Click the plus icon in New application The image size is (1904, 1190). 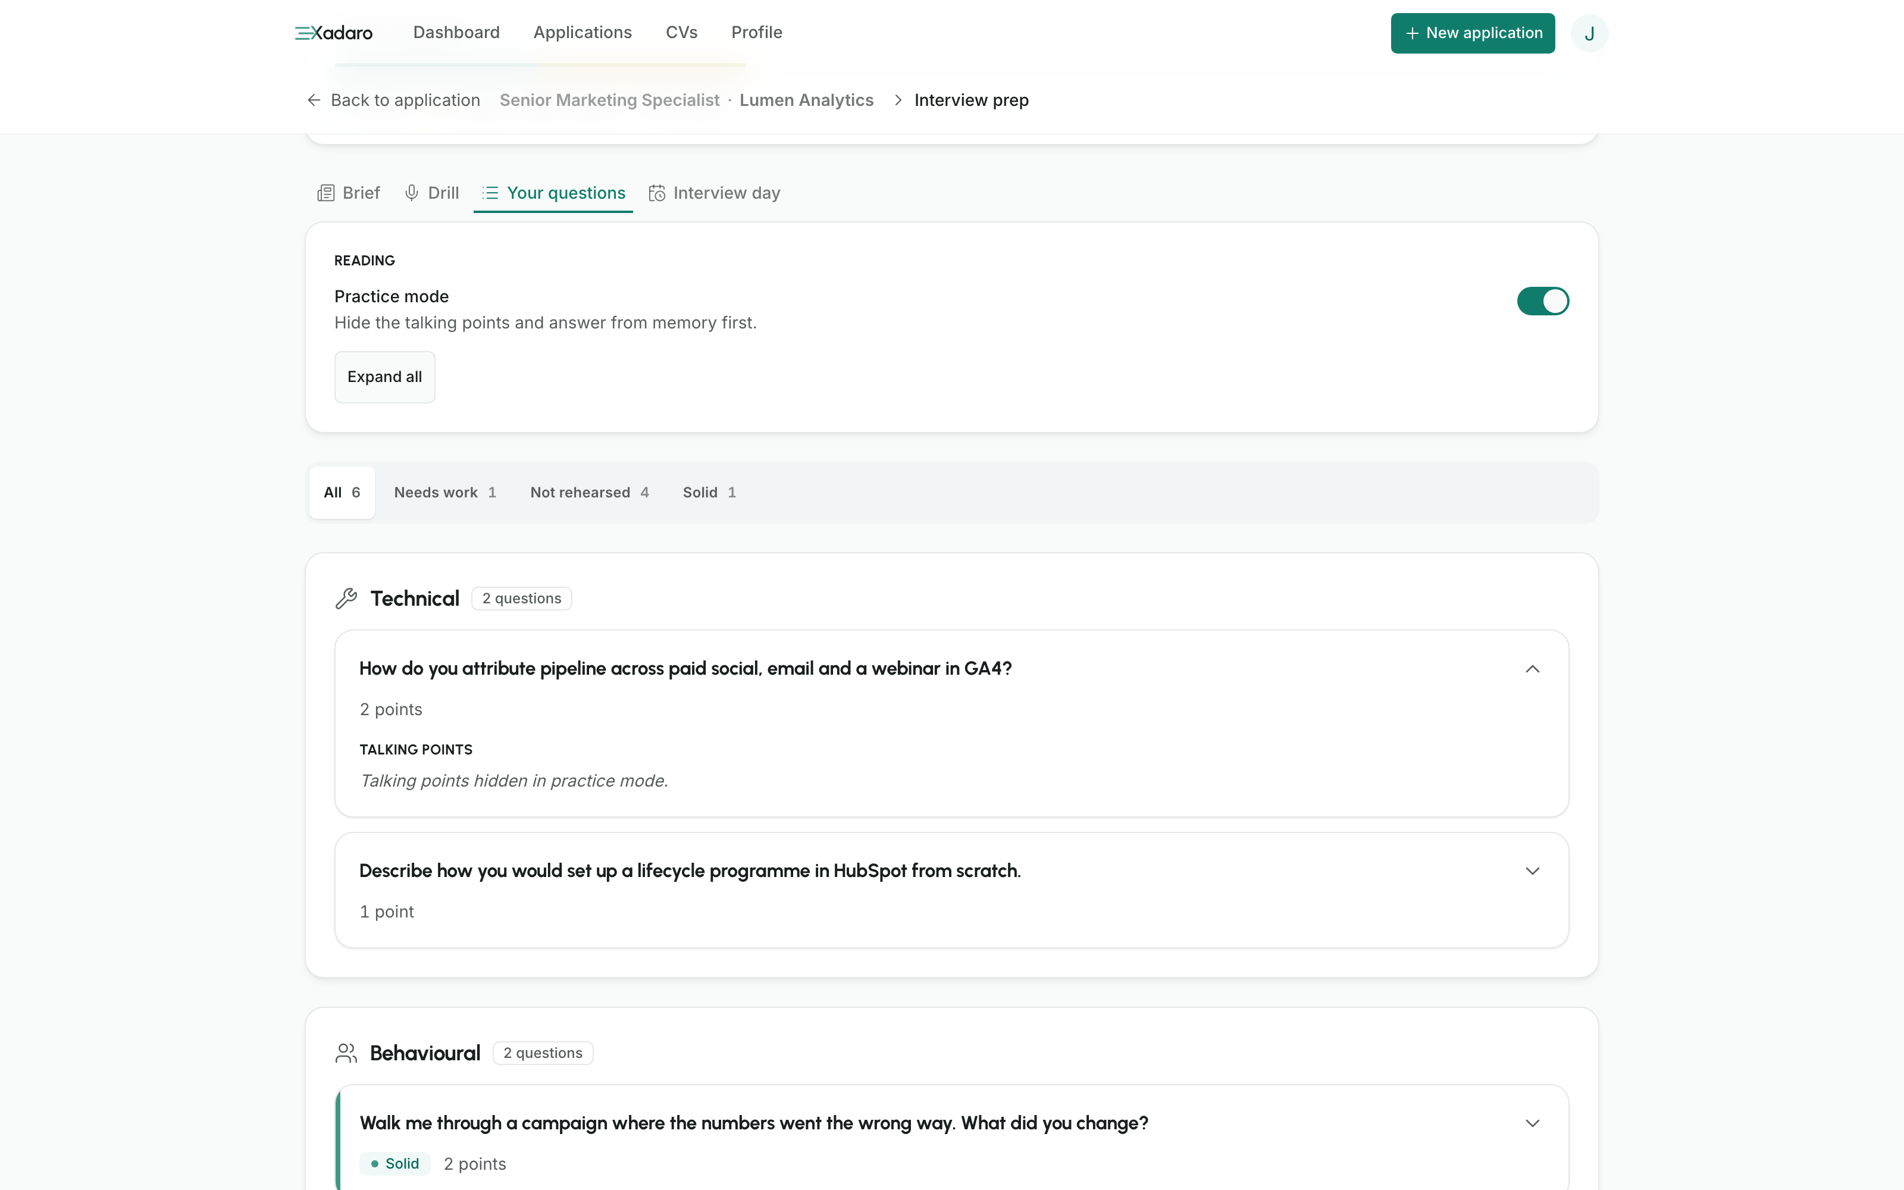(x=1413, y=33)
